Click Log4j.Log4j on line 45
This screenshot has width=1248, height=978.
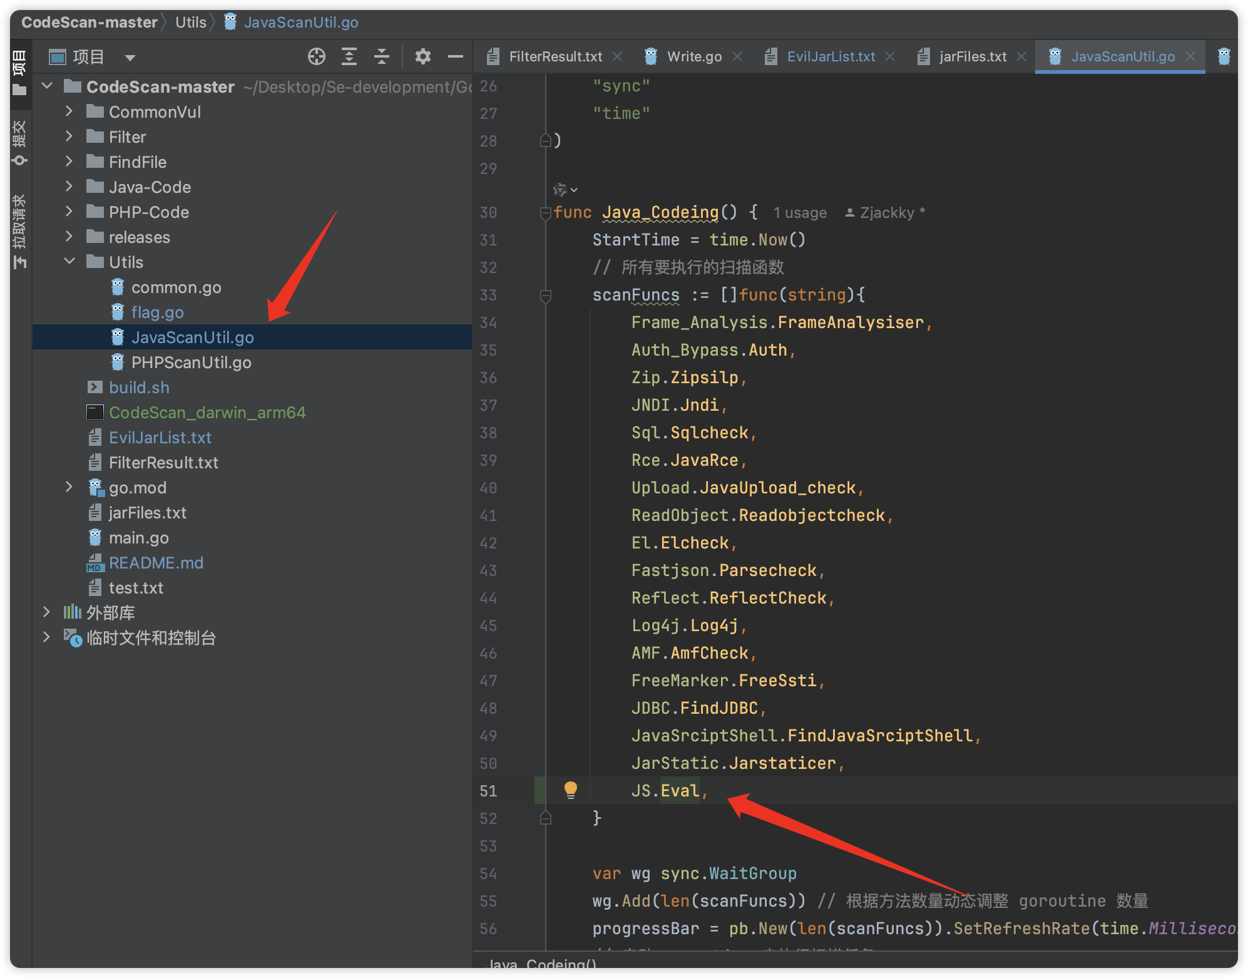coord(685,625)
